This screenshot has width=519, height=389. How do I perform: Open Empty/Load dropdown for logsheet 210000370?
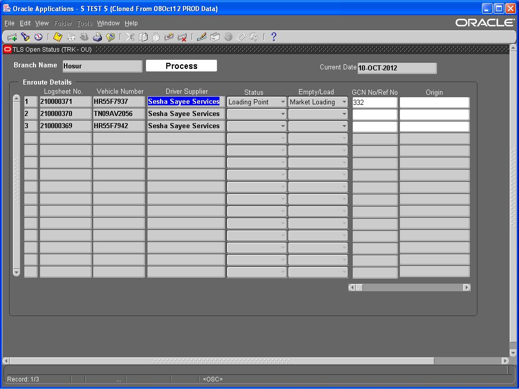click(318, 114)
